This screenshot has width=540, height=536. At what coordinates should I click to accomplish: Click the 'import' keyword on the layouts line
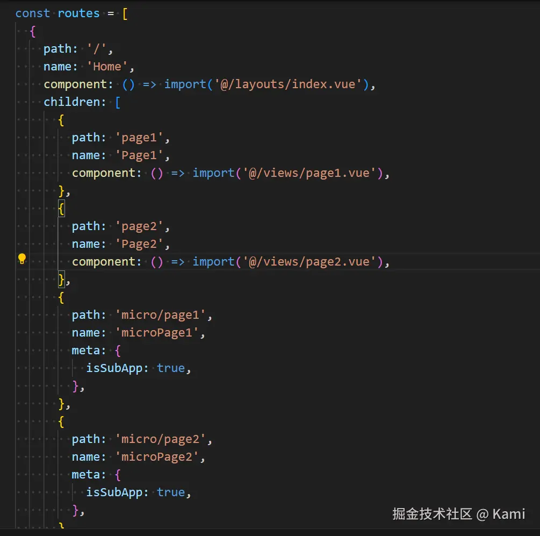click(185, 84)
